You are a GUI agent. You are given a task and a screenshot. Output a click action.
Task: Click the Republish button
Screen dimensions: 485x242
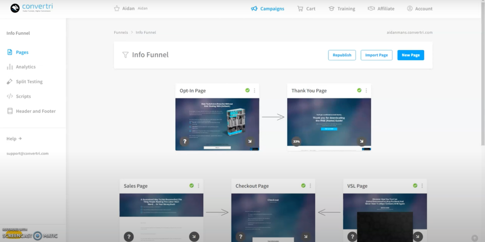[342, 55]
